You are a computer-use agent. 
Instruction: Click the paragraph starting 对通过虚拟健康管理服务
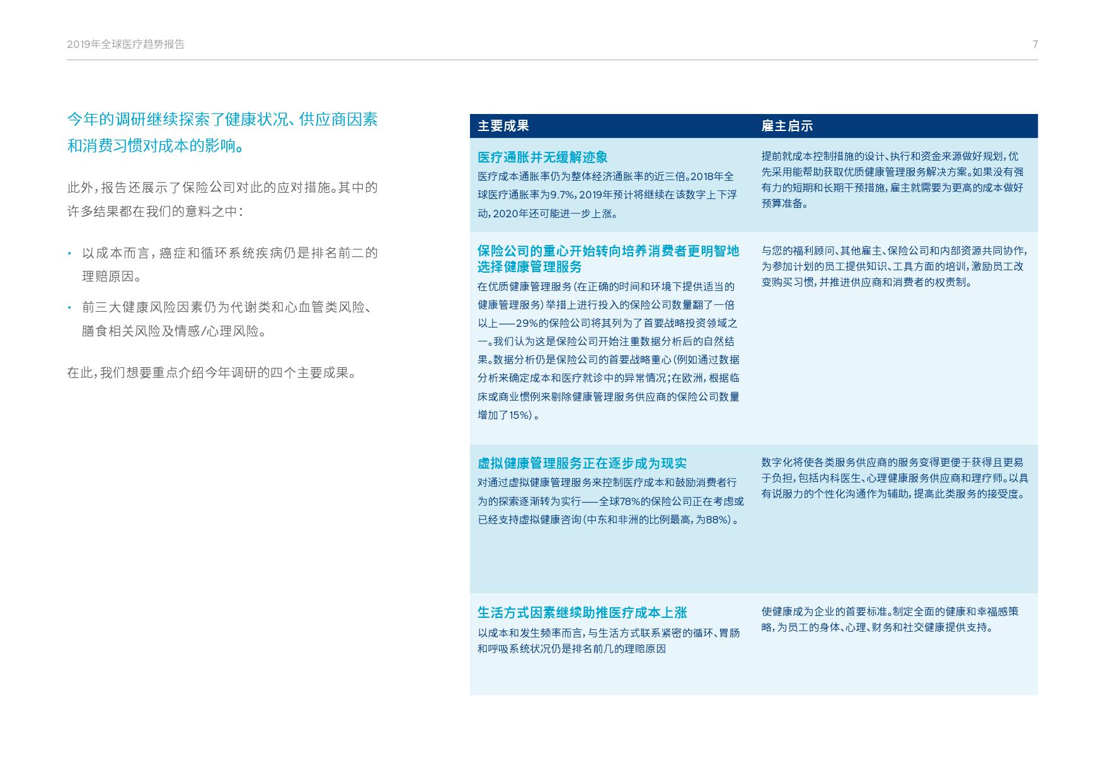[610, 501]
